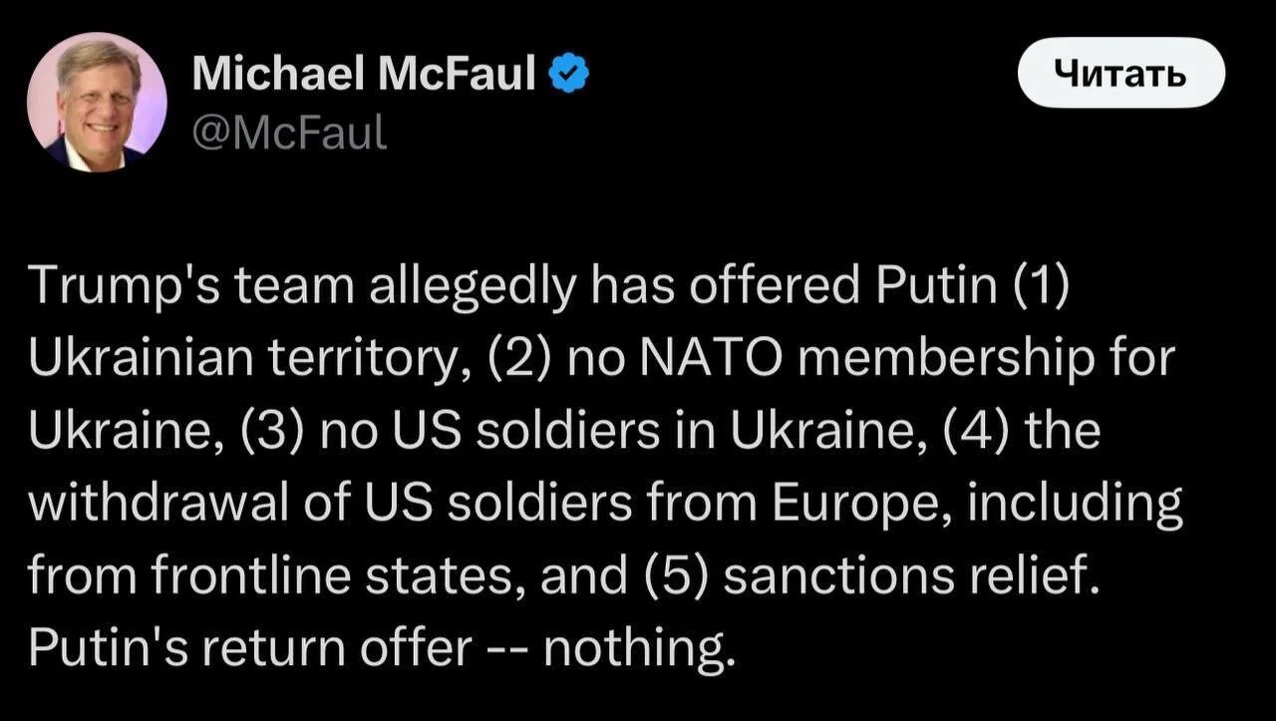Open Michael McFaul's profile picture
Image resolution: width=1276 pixels, height=721 pixels.
[97, 103]
